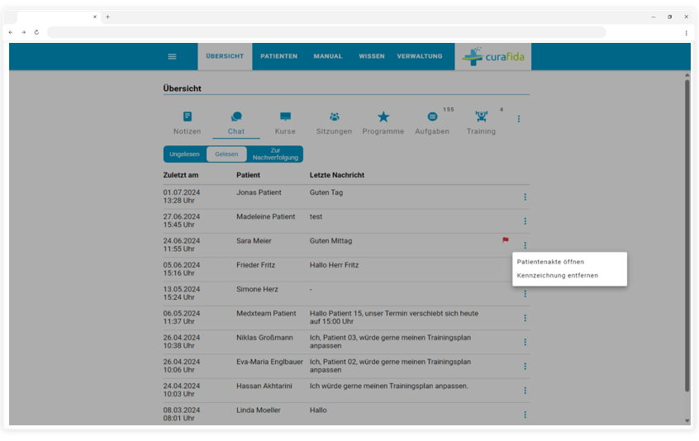Image resolution: width=699 pixels, height=441 pixels.
Task: Go to the WISSEN tab
Action: click(372, 57)
